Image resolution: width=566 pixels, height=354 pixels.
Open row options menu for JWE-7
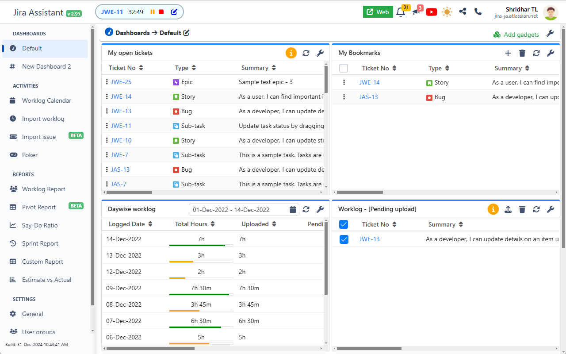click(107, 155)
